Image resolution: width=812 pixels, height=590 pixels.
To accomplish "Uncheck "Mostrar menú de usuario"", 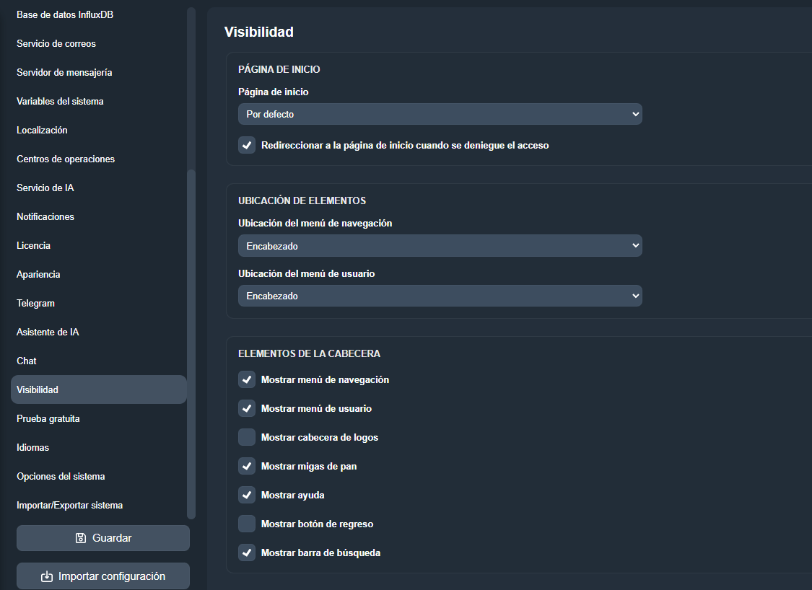I will click(247, 408).
